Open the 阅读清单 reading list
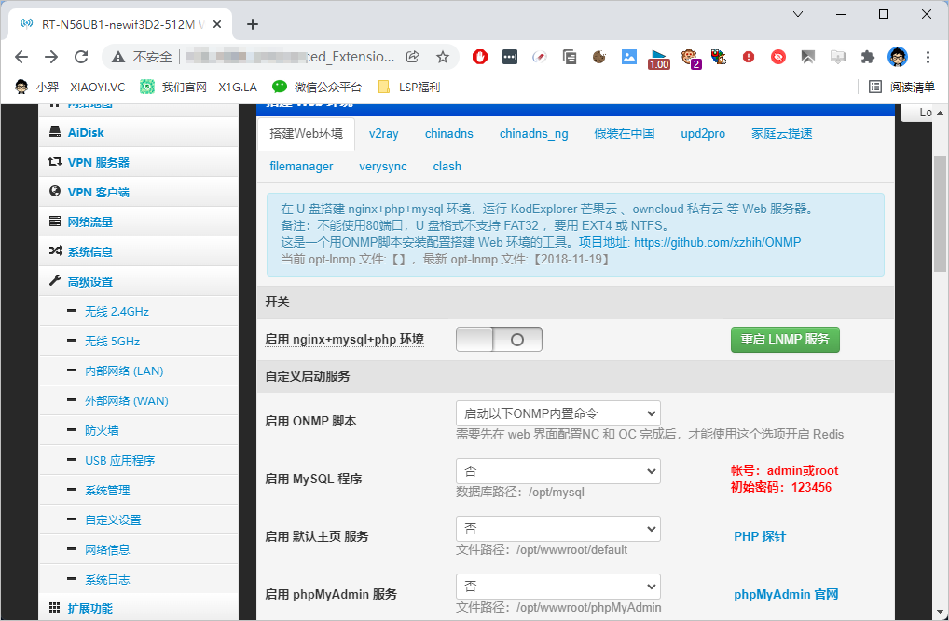This screenshot has width=949, height=621. tap(901, 87)
